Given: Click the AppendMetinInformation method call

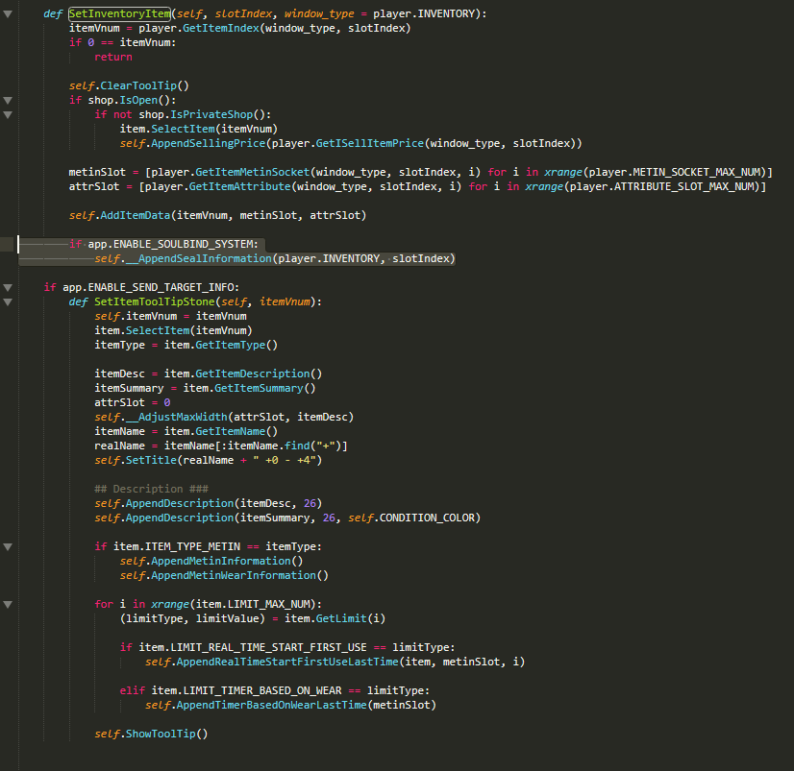Looking at the screenshot, I should (x=221, y=561).
